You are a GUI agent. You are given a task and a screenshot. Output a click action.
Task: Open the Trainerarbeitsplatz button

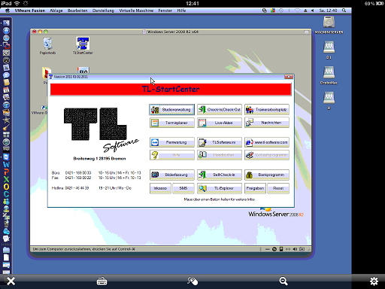267,110
